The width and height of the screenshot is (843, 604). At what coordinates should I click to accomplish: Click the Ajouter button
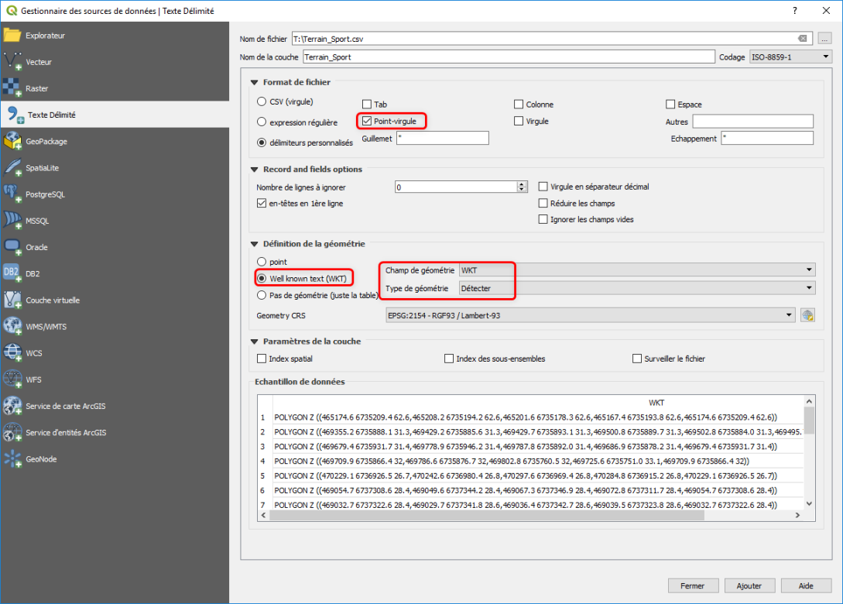point(749,585)
